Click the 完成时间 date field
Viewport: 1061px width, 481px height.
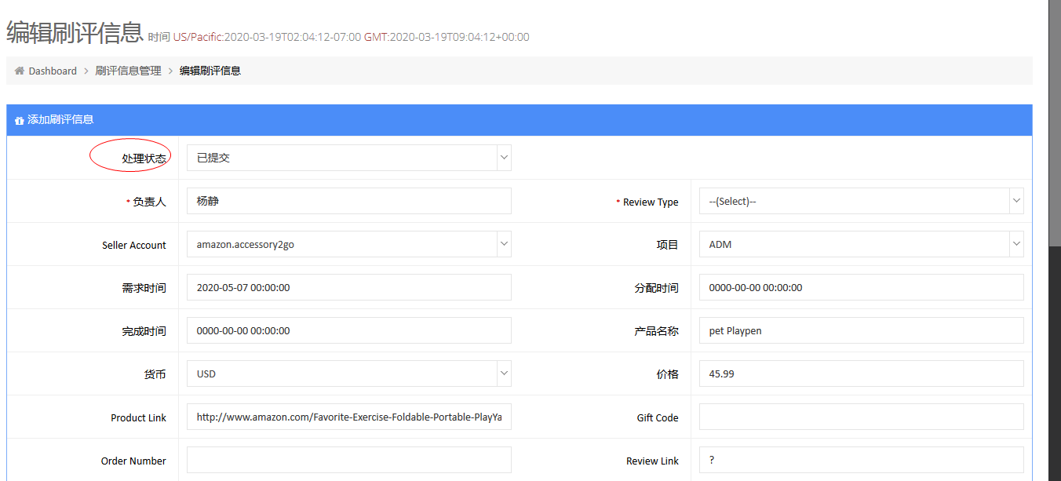click(349, 330)
